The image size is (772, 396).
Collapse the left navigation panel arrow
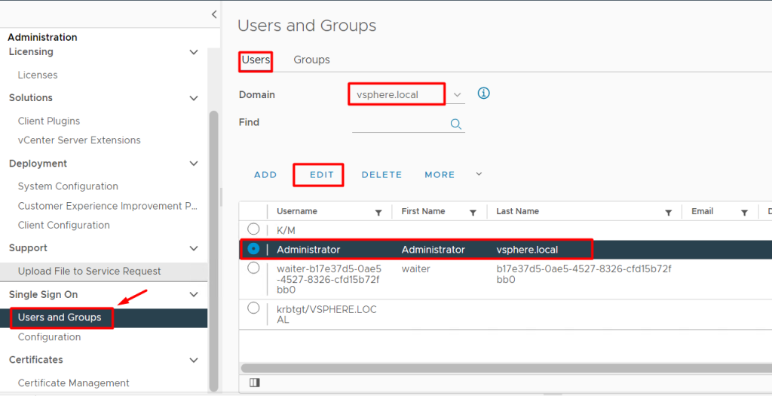[214, 14]
